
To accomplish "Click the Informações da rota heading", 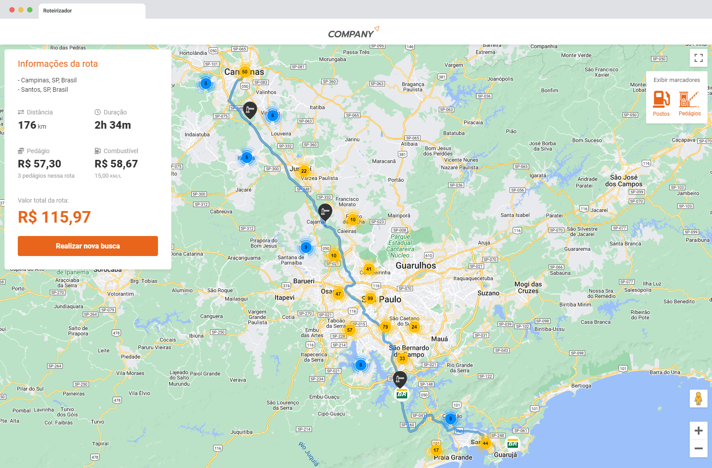I will click(x=58, y=64).
